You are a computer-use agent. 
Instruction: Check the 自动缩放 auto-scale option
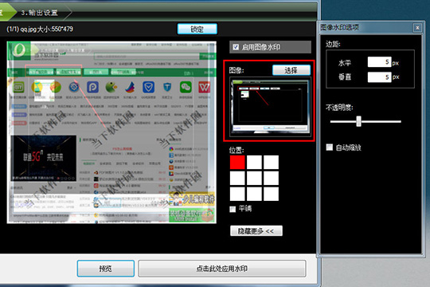click(330, 147)
